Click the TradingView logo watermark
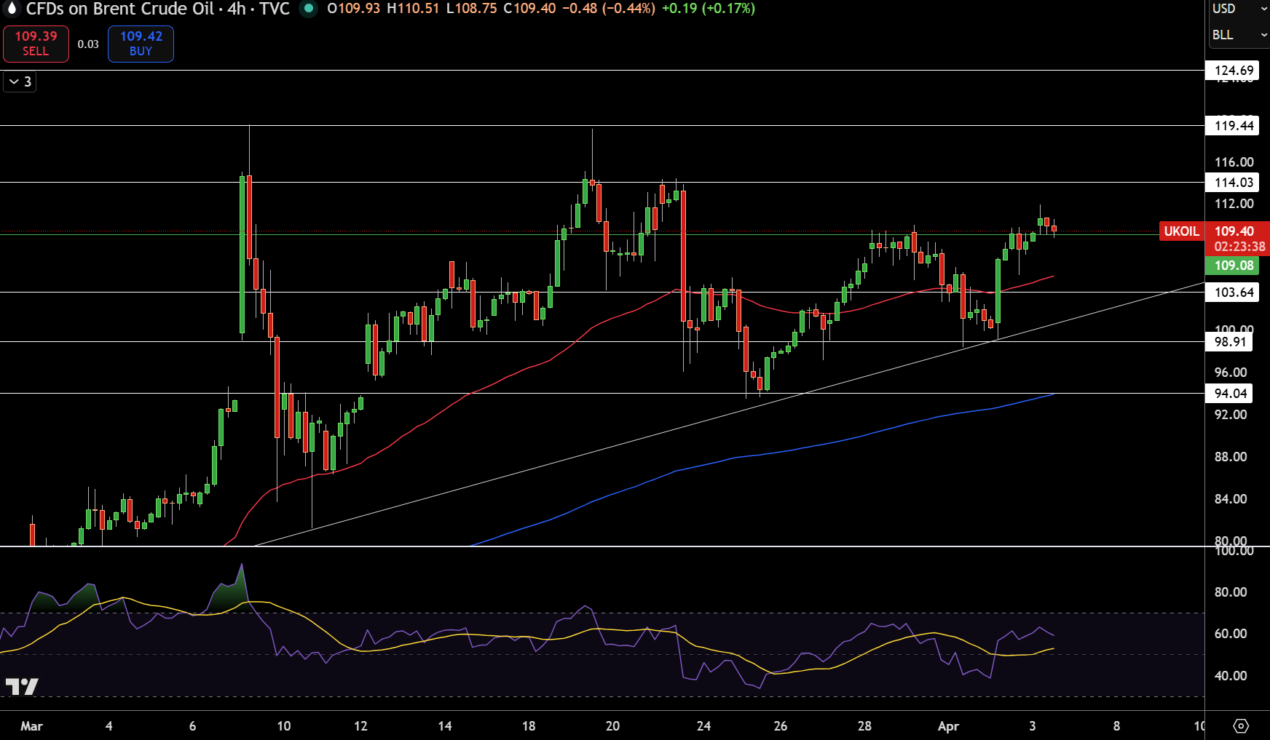 tap(22, 686)
